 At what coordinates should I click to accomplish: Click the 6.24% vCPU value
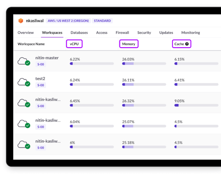point(75,80)
